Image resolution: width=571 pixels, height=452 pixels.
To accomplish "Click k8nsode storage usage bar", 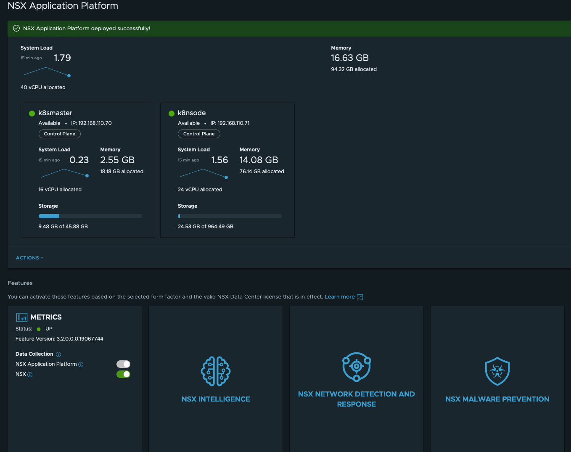I will (x=230, y=216).
